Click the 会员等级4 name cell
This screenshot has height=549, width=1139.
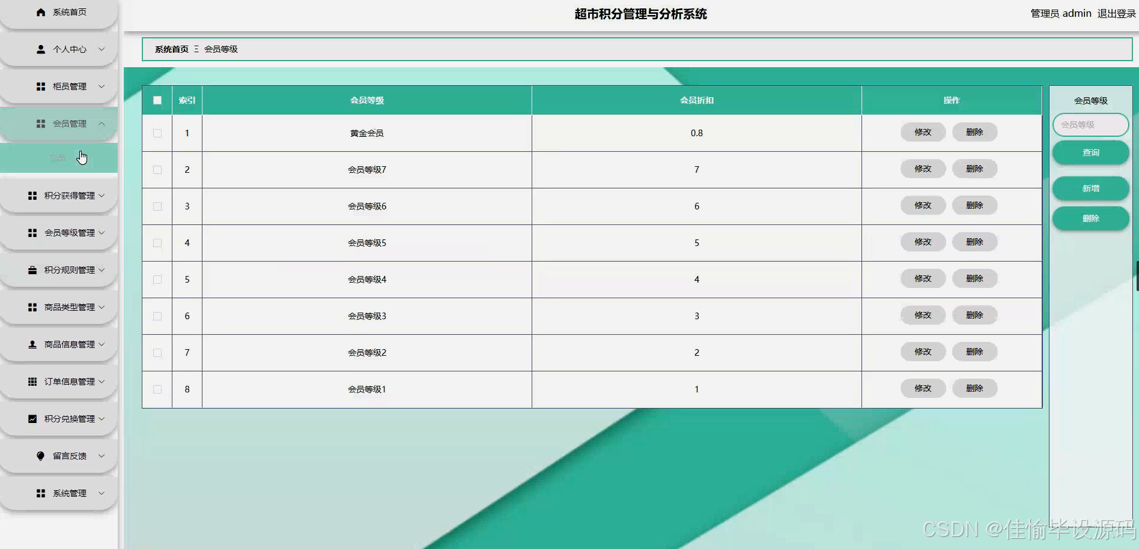[367, 280]
